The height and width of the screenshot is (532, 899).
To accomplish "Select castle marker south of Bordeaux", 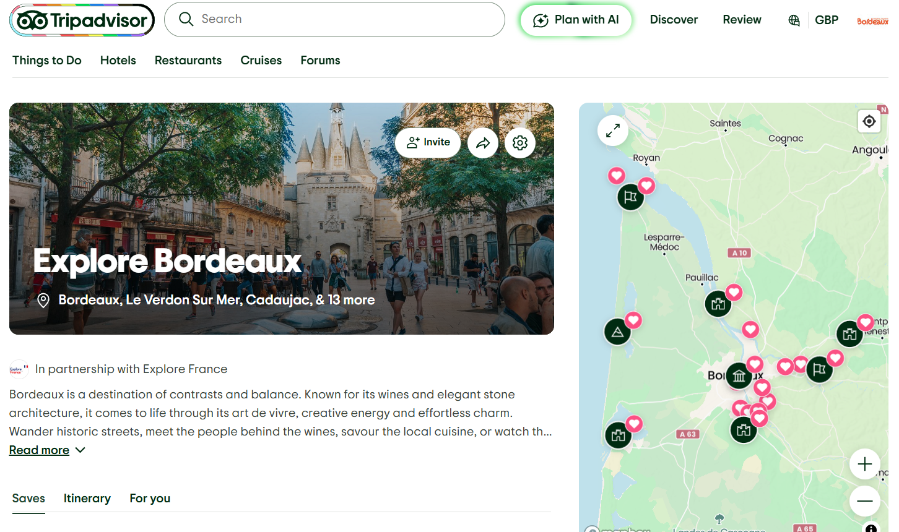I will 744,430.
